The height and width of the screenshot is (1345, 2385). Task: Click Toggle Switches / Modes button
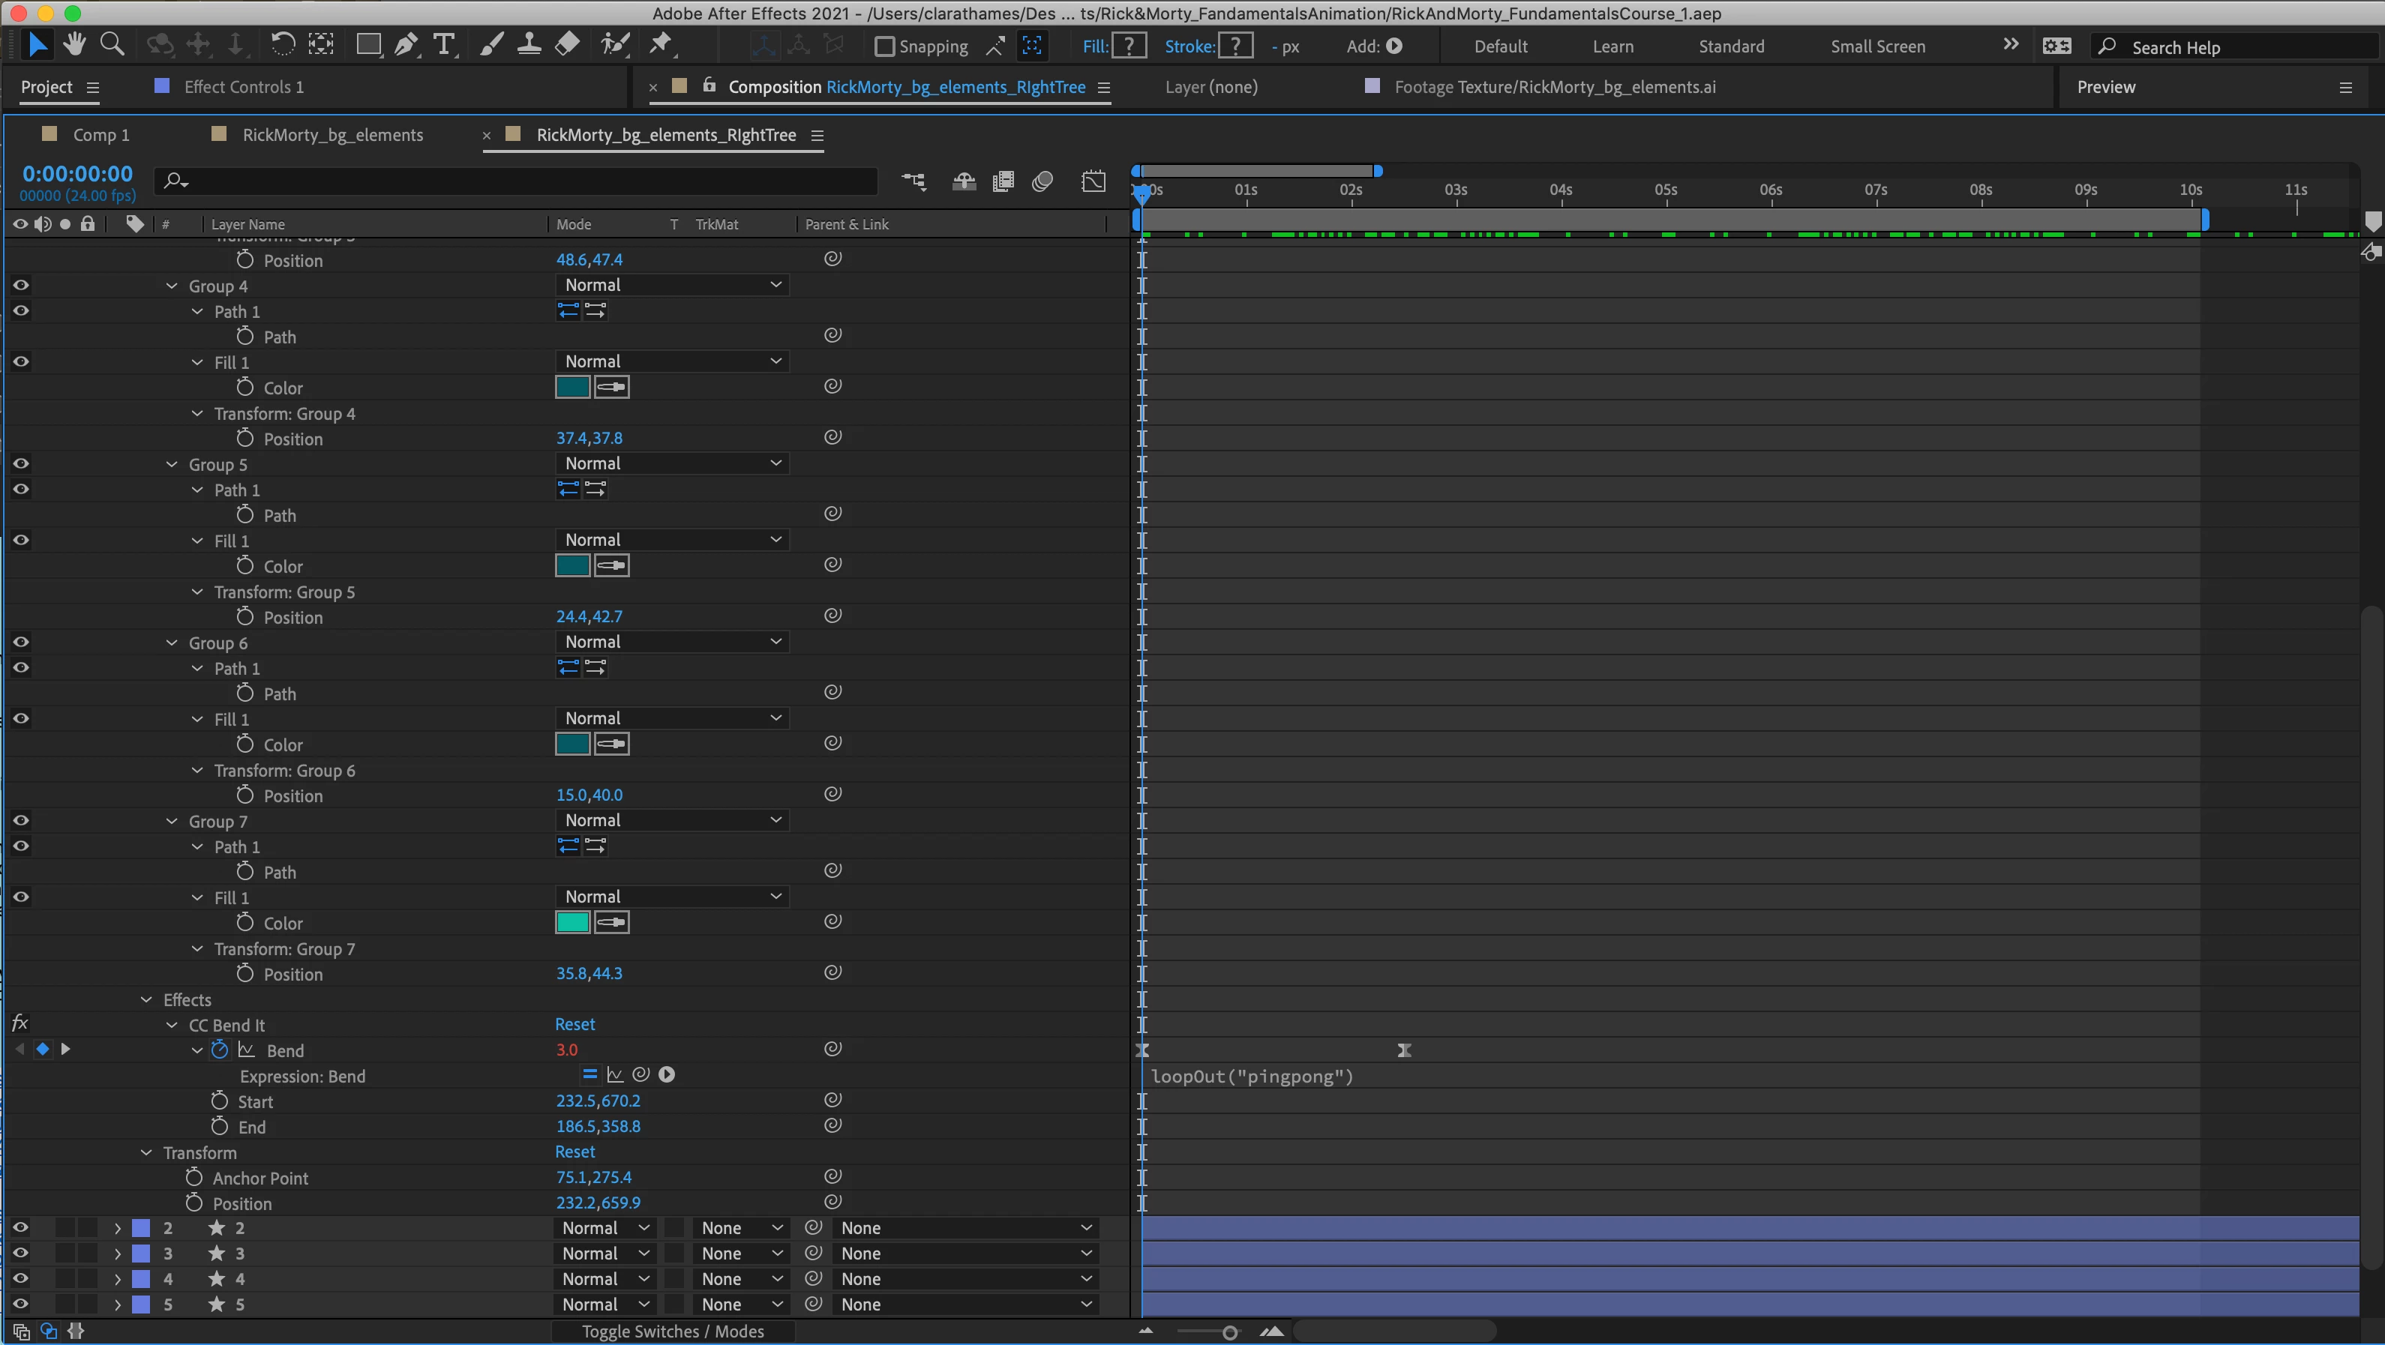(x=673, y=1332)
